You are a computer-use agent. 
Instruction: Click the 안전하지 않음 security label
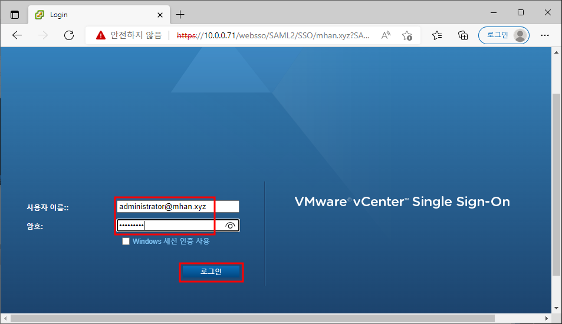[x=136, y=35]
